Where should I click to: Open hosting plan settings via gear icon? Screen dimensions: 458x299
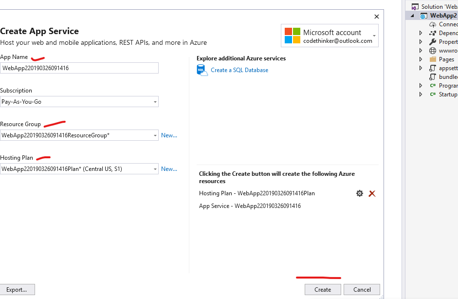click(x=359, y=193)
